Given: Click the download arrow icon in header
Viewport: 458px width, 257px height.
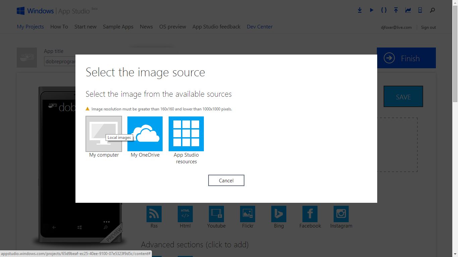Looking at the screenshot, I should [x=360, y=10].
